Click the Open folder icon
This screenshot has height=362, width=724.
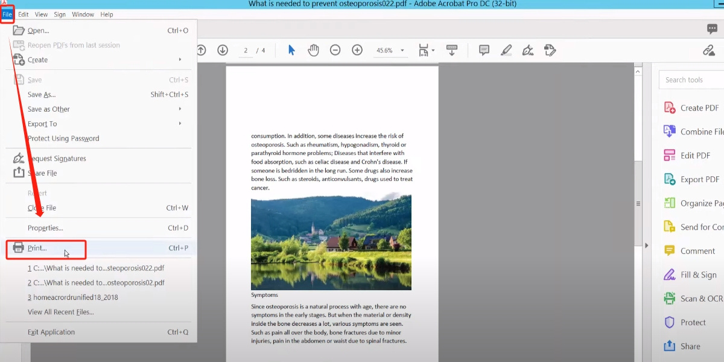[19, 30]
